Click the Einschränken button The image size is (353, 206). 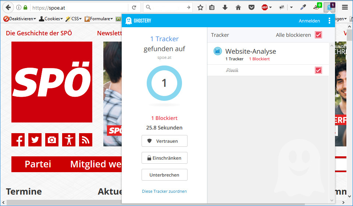coord(164,158)
